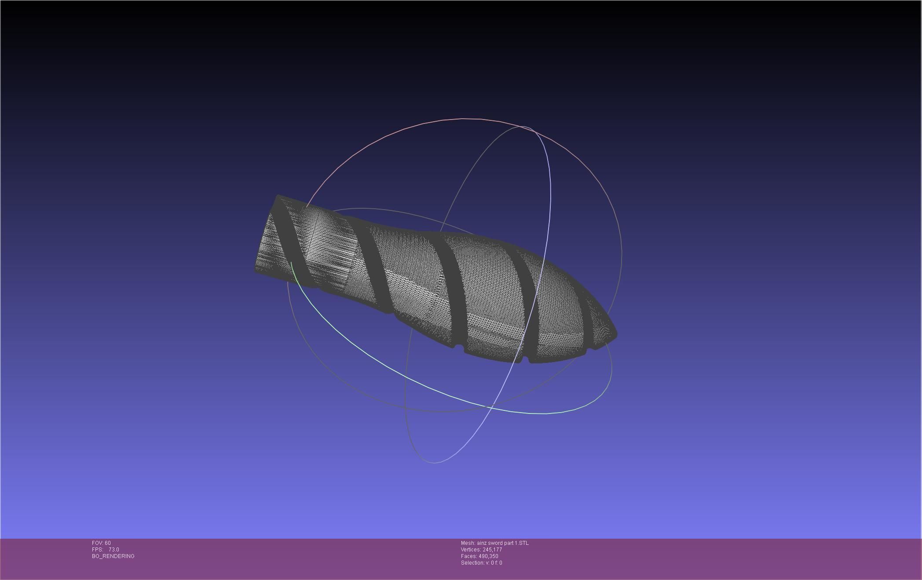Click the Selection: v: 0 f: 0 text

tap(481, 563)
